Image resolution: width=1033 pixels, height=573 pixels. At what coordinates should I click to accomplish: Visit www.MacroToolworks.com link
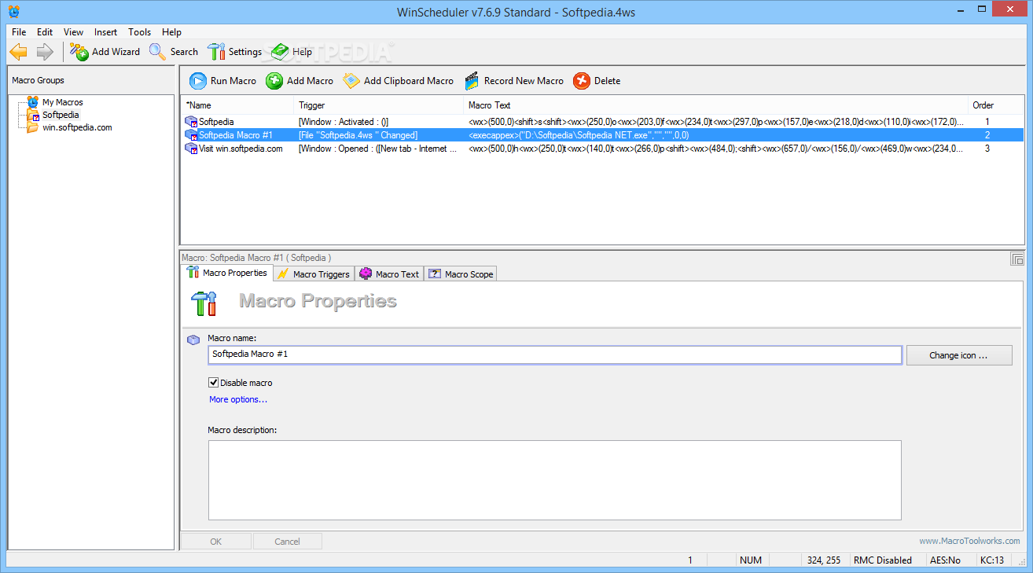969,541
